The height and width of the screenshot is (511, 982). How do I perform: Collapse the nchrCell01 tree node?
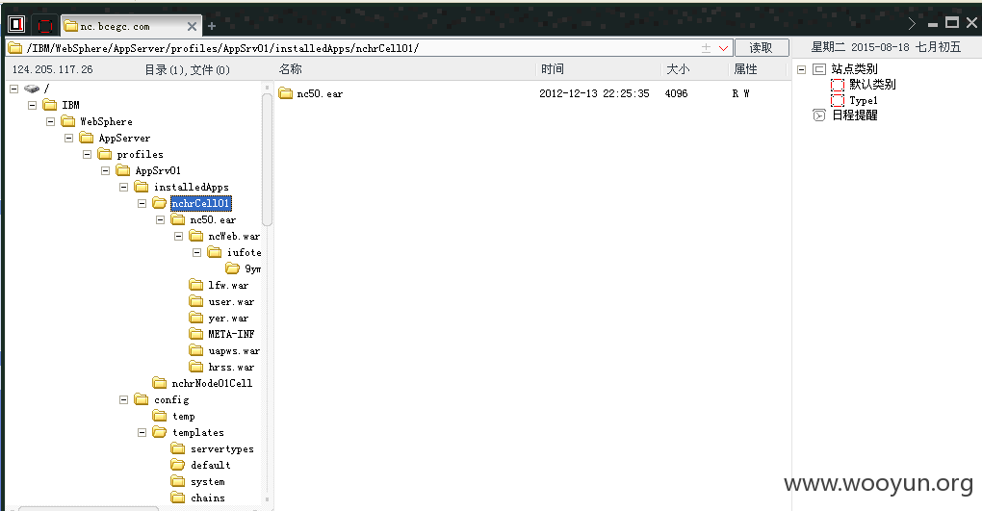tap(142, 203)
